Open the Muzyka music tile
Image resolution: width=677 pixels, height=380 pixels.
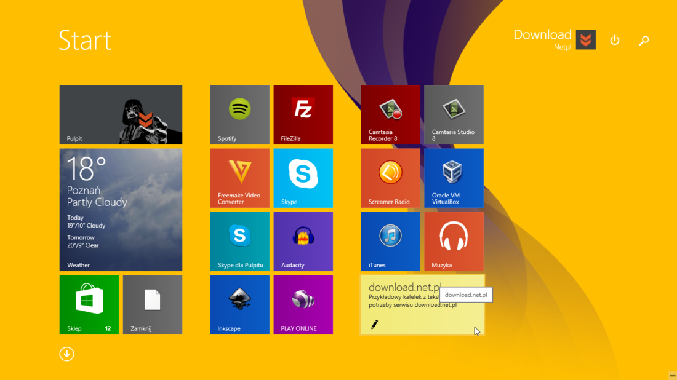click(x=454, y=242)
